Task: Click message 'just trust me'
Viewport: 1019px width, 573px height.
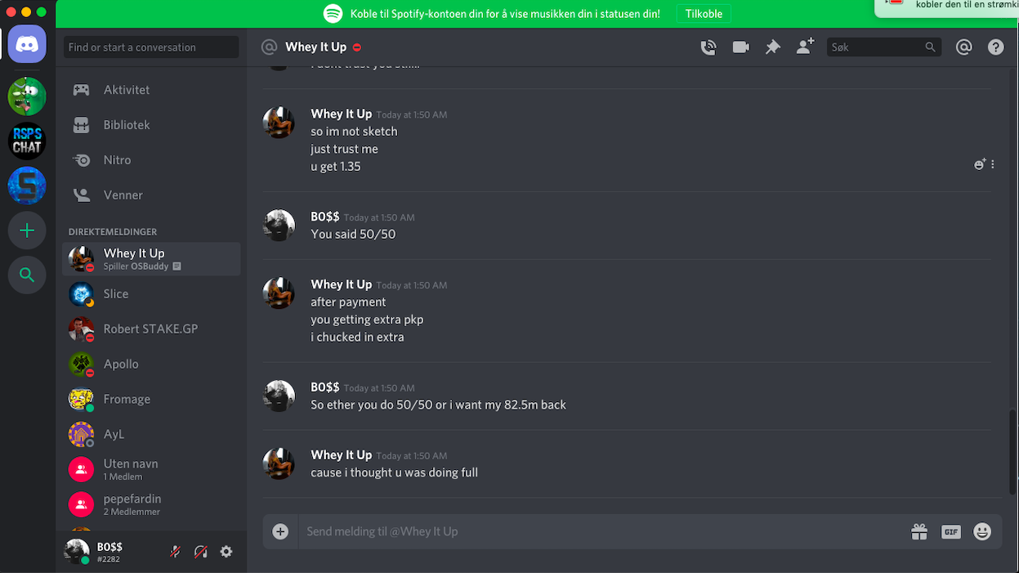Action: 344,149
